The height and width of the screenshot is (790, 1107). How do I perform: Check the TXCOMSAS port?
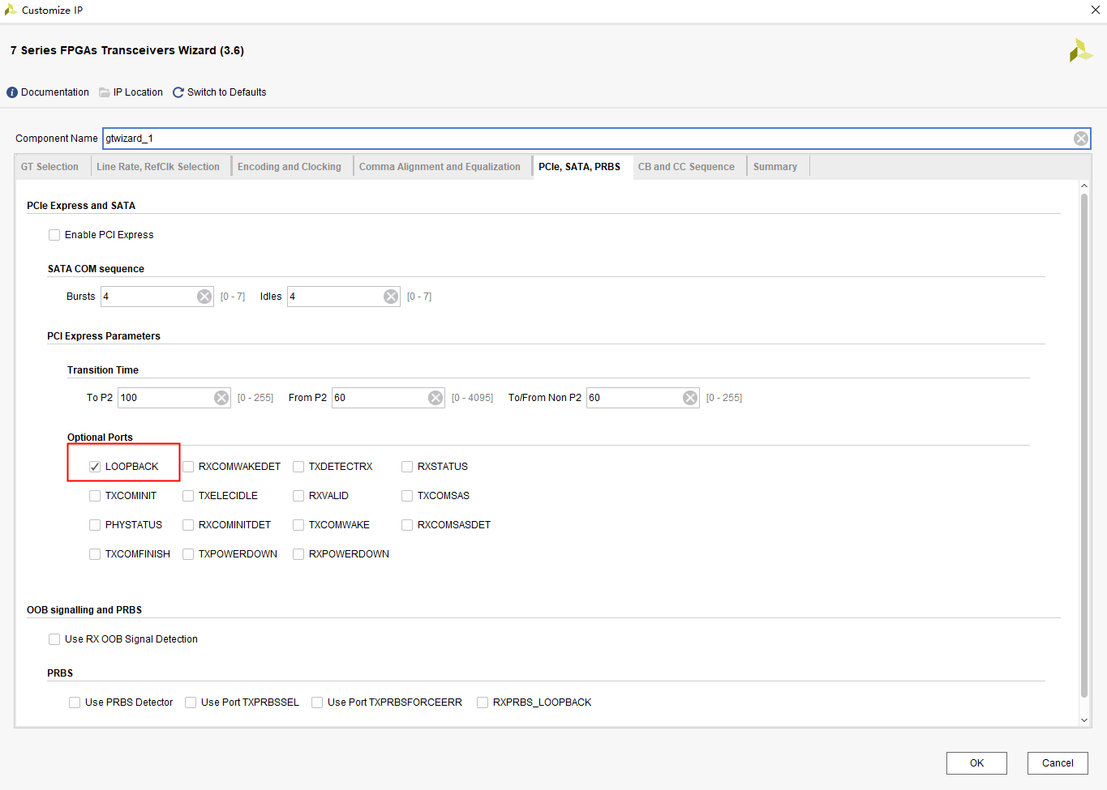pos(407,496)
